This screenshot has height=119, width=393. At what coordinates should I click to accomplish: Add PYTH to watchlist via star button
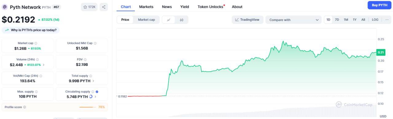coord(89,7)
